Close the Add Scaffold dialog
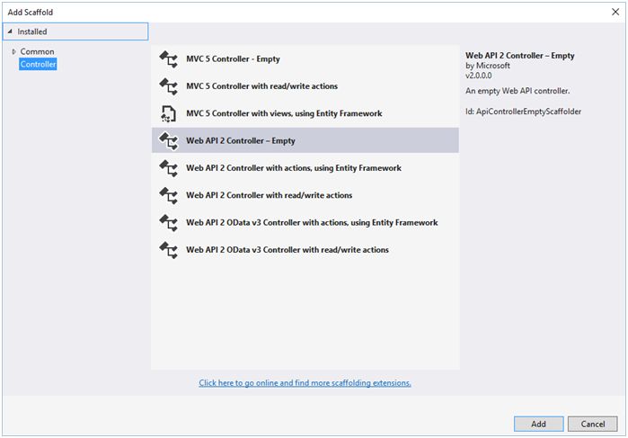Viewport: 628px width, 438px height. (615, 12)
